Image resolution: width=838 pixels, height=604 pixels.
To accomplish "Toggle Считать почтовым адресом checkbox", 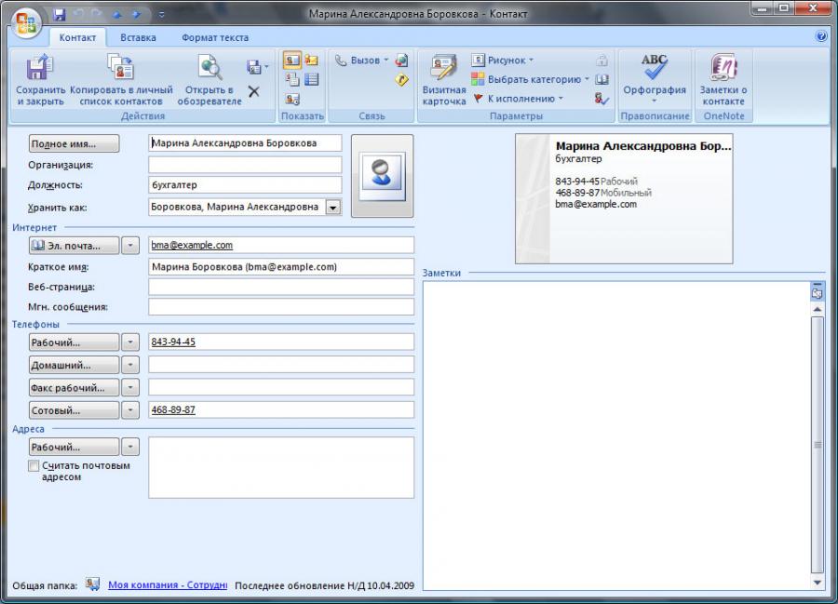I will [x=34, y=465].
